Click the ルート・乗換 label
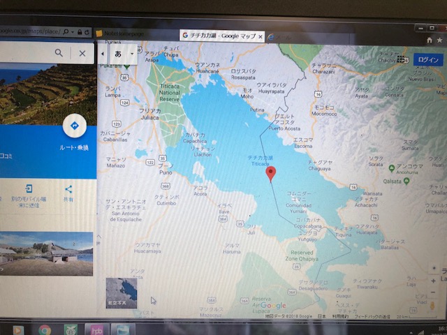Viewport: 447px width, 335px height. [x=74, y=147]
